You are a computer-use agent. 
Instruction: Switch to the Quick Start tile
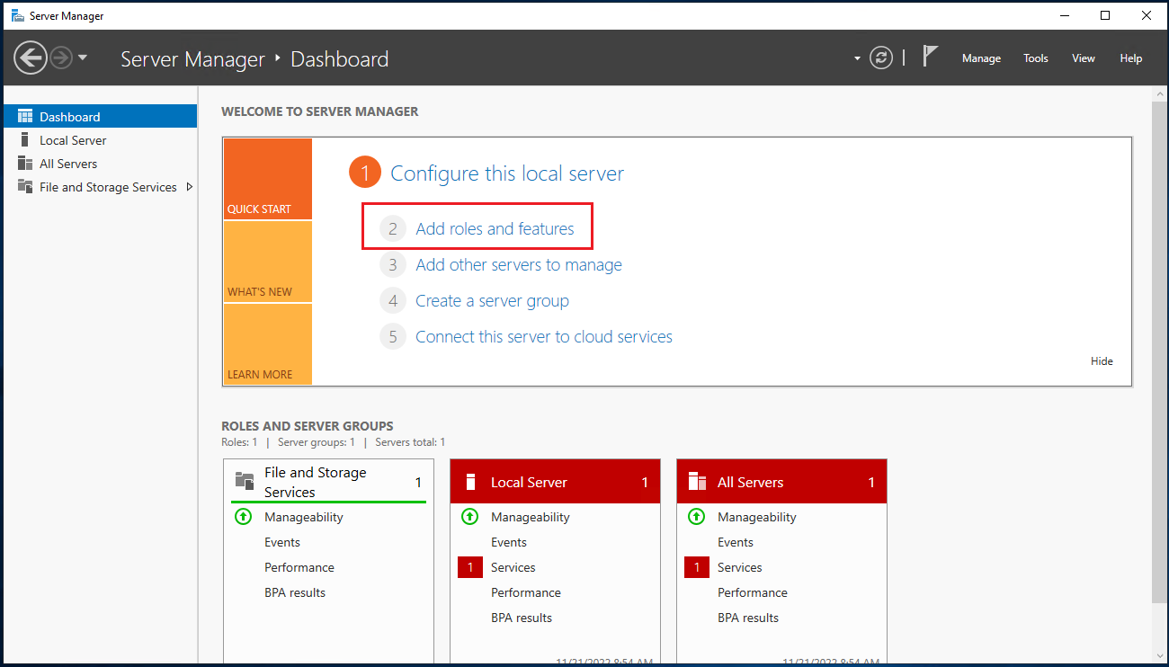click(268, 179)
